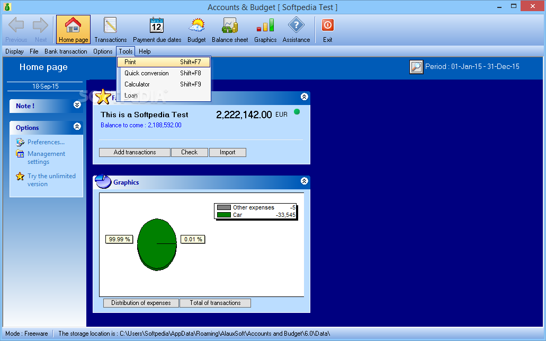Click Period 01-Jan-15 - 31-Dec-15 text

[x=472, y=67]
